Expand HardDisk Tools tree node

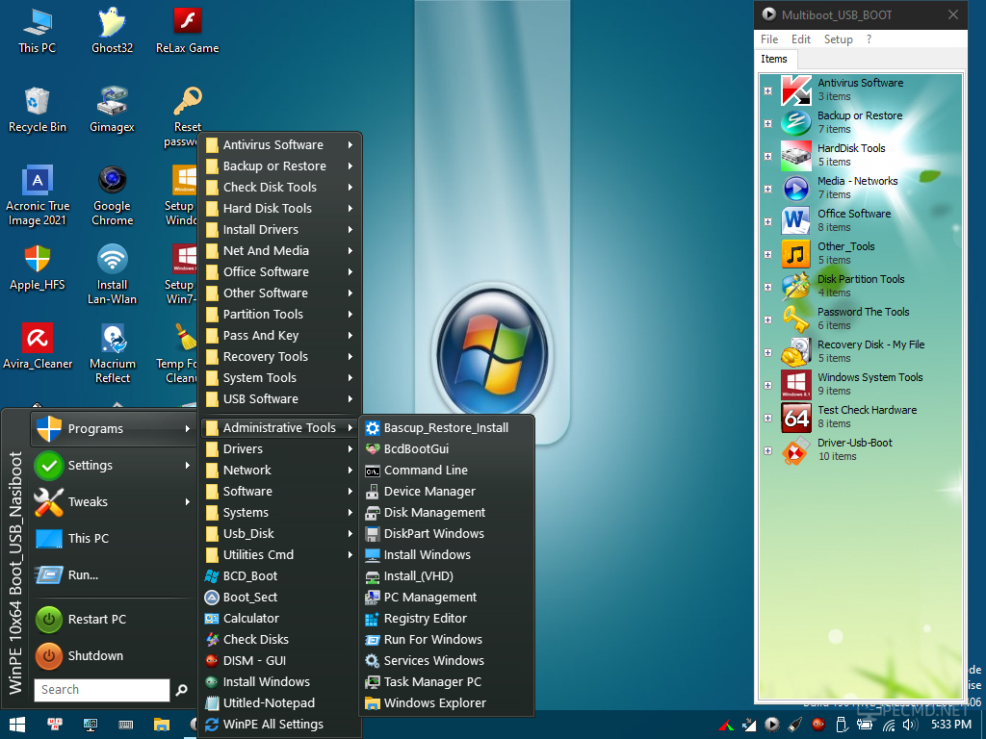[x=767, y=156]
